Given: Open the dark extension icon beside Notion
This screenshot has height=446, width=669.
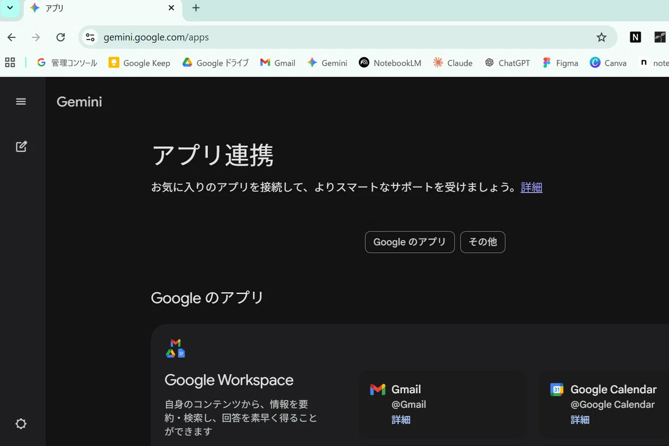Looking at the screenshot, I should click(x=660, y=37).
